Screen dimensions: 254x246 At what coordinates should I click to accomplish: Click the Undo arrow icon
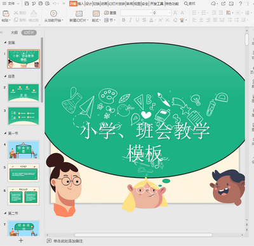[x=55, y=4]
